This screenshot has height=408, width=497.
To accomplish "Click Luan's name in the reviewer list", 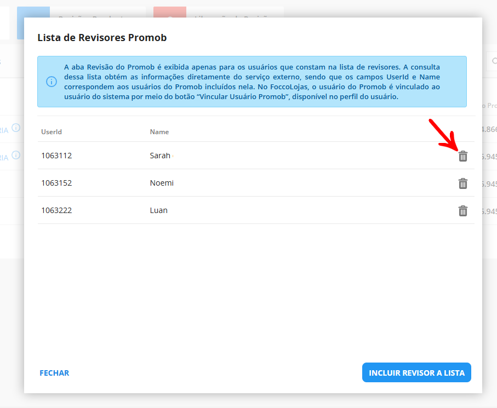I will pos(158,210).
